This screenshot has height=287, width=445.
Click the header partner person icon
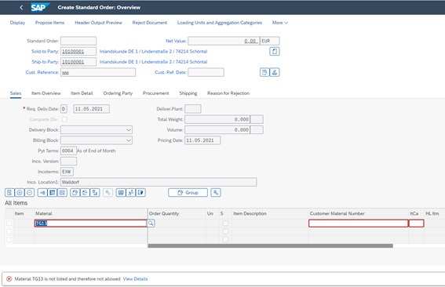click(275, 72)
